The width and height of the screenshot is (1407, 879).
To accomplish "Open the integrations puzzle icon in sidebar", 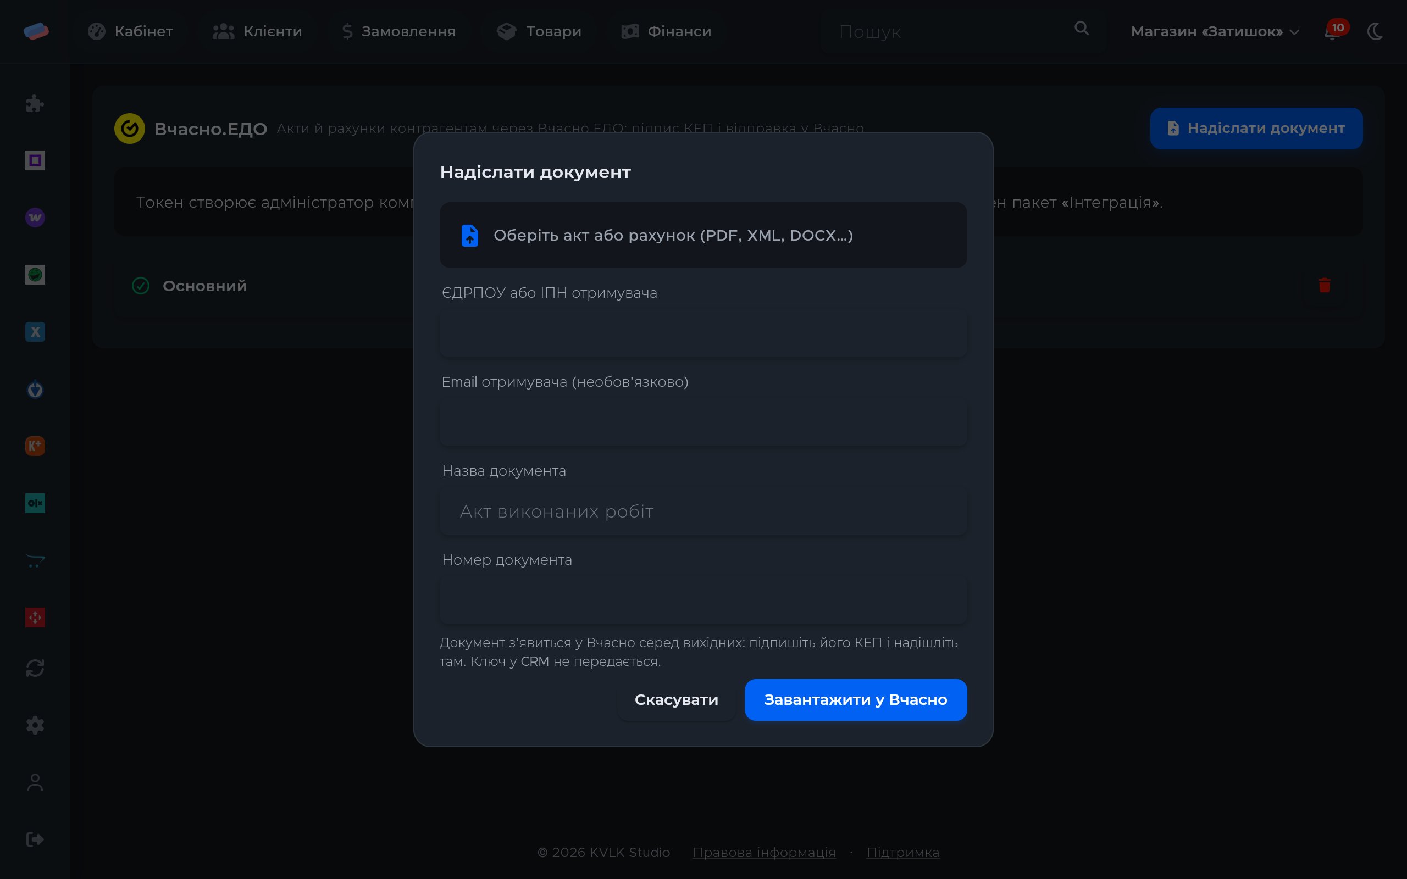I will pos(35,103).
